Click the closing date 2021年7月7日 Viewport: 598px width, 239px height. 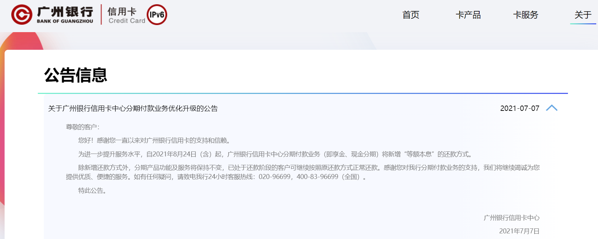[519, 231]
